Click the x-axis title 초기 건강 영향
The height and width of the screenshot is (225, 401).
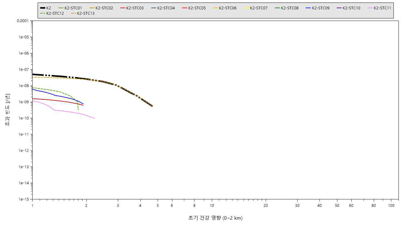(x=215, y=218)
